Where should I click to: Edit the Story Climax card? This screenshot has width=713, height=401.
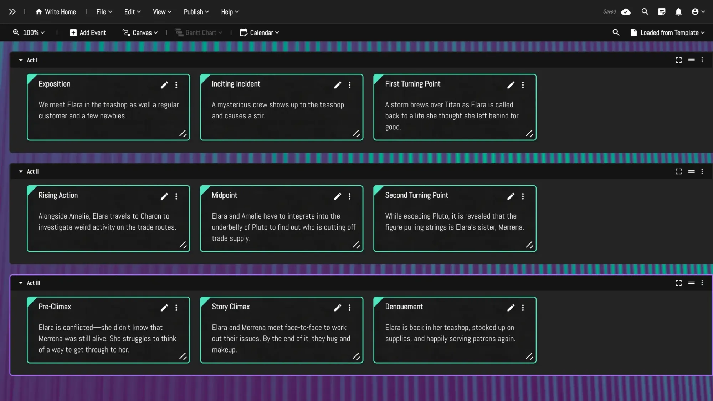coord(337,308)
